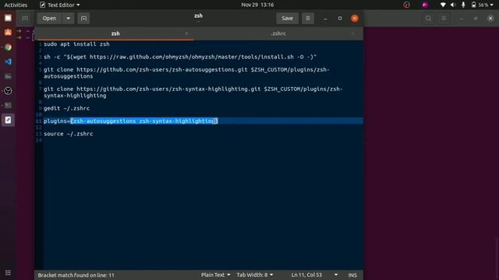The image size is (499, 280).
Task: Click the Open button
Action: click(49, 19)
